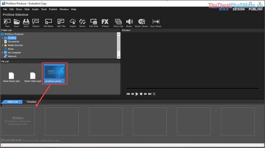Stop the preview playback
The height and width of the screenshot is (148, 265).
141,94
